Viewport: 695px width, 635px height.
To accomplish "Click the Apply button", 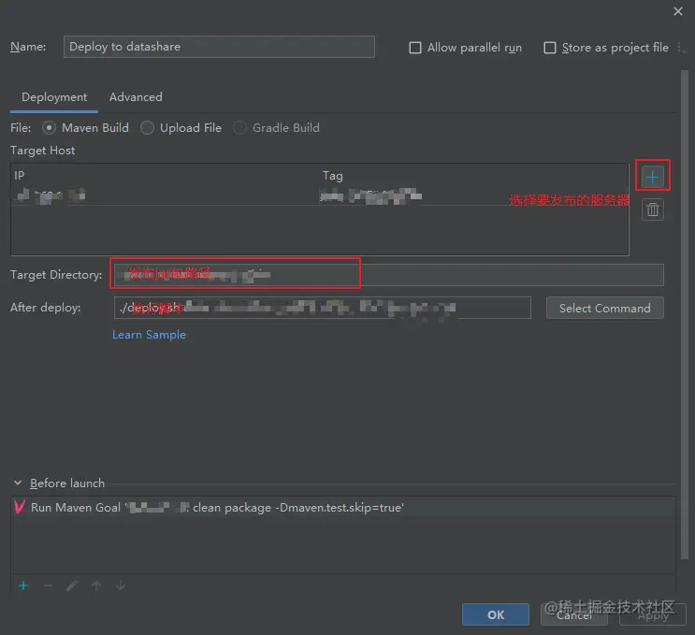I will 653,614.
